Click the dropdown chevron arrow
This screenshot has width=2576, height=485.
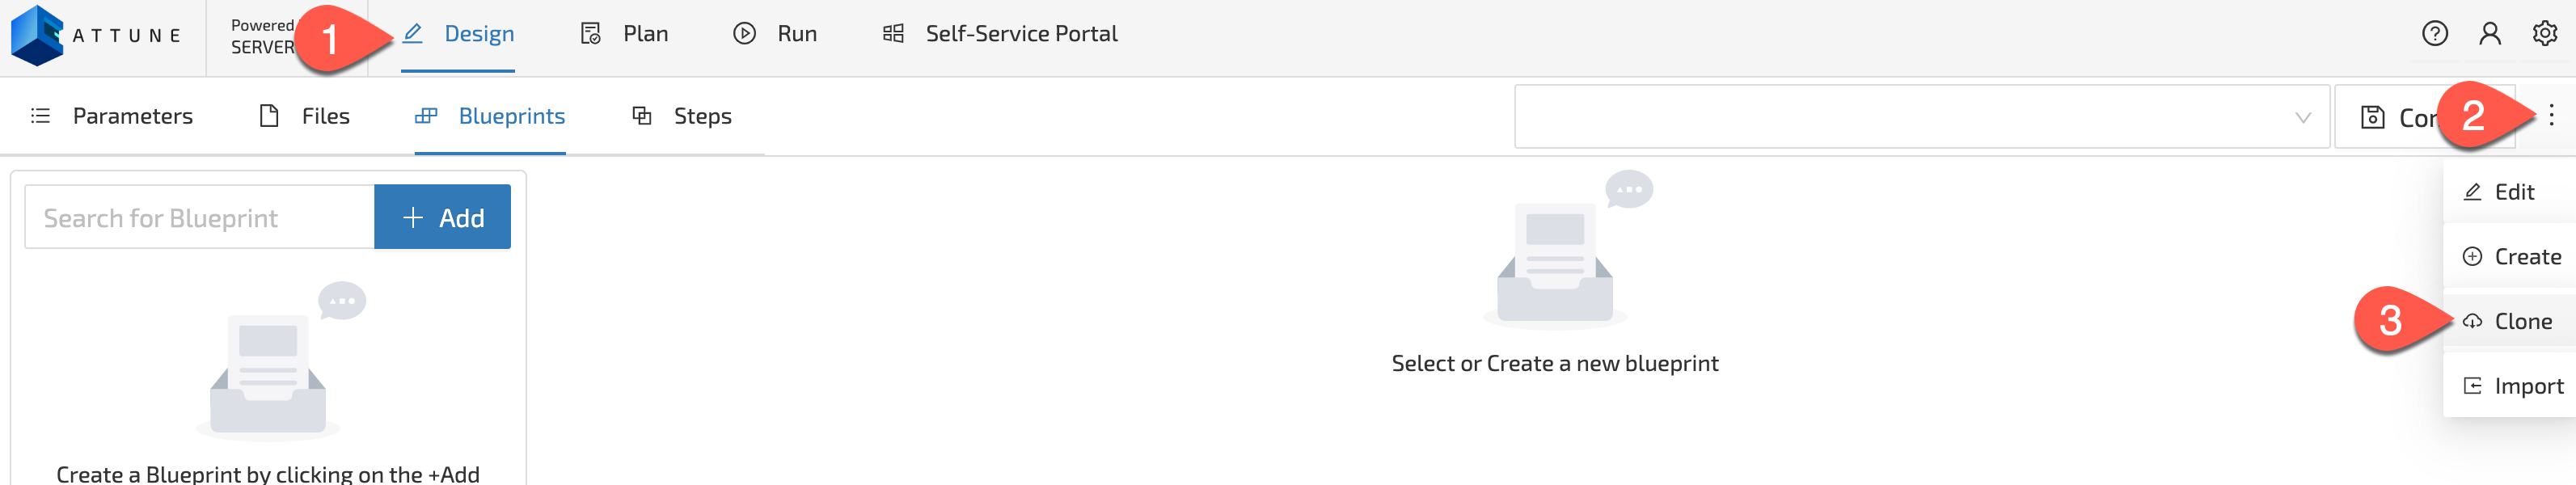click(x=2303, y=118)
